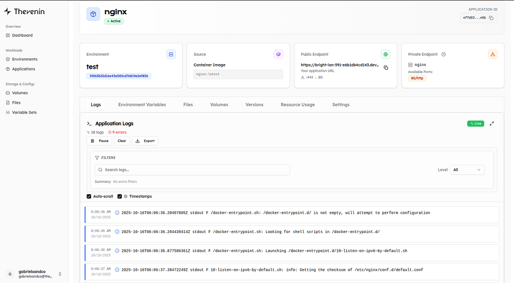Screen dimensions: 514x283
Task: Click the Application Logs terminal icon
Action: 89,124
